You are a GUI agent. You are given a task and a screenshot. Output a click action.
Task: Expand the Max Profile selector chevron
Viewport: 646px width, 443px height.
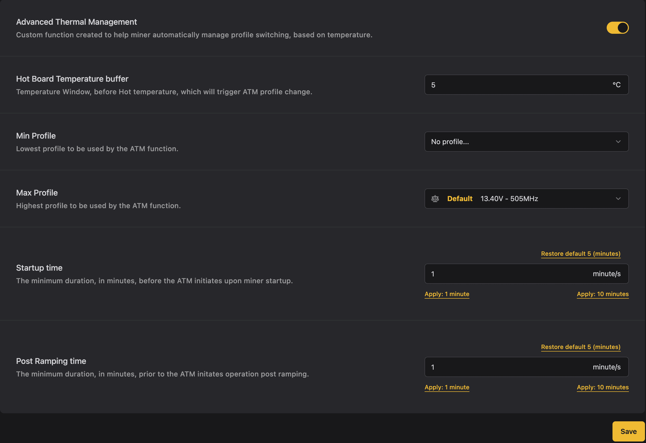[618, 199]
